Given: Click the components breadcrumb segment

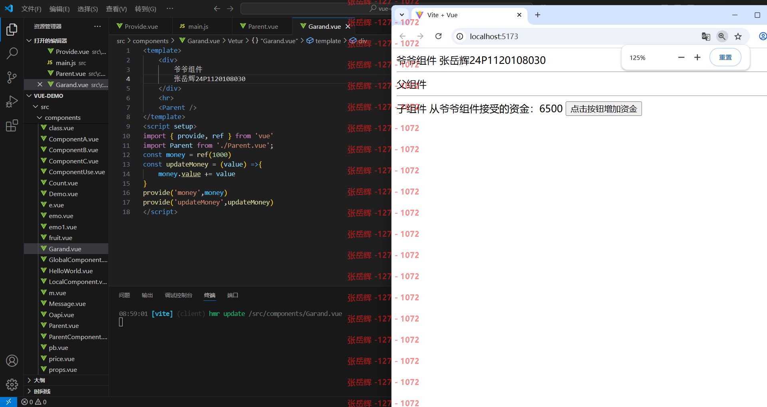Looking at the screenshot, I should (151, 41).
